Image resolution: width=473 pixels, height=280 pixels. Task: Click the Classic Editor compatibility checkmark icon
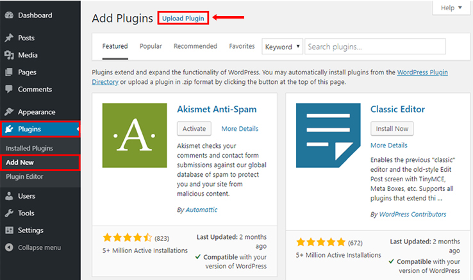point(391,261)
